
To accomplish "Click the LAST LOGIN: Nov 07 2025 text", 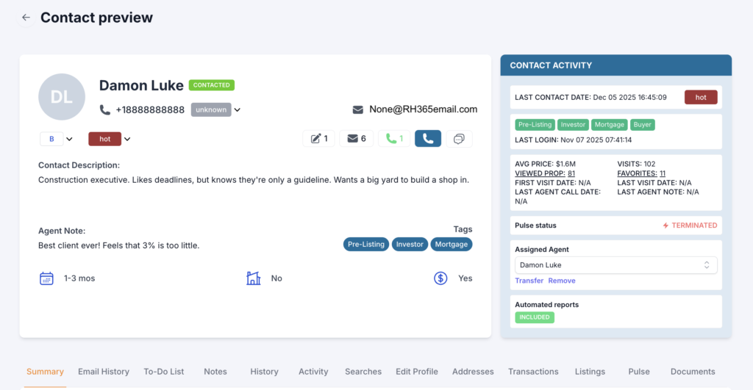I will click(574, 140).
